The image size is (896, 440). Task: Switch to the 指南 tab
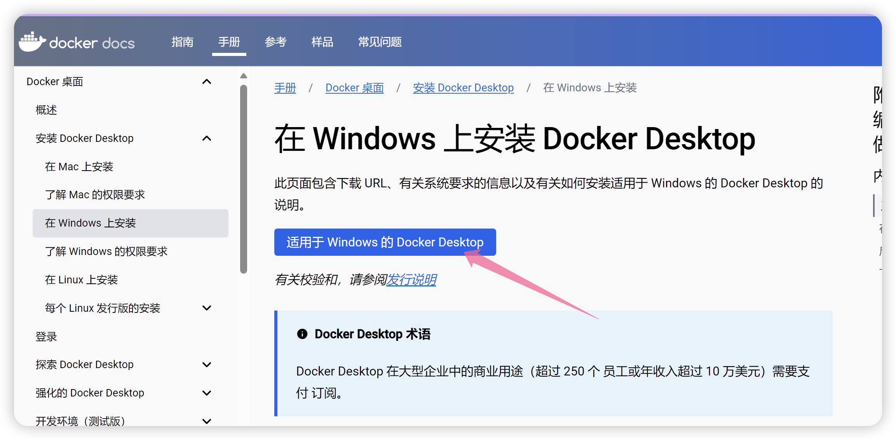[183, 42]
